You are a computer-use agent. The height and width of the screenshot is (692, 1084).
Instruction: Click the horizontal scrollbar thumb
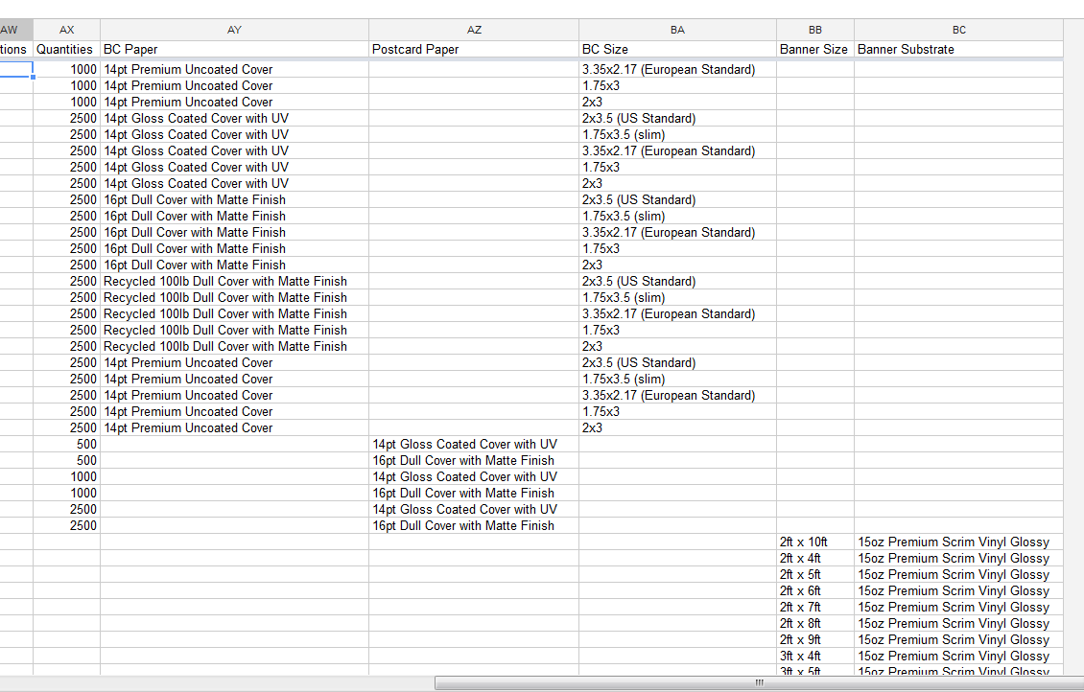pyautogui.click(x=759, y=683)
